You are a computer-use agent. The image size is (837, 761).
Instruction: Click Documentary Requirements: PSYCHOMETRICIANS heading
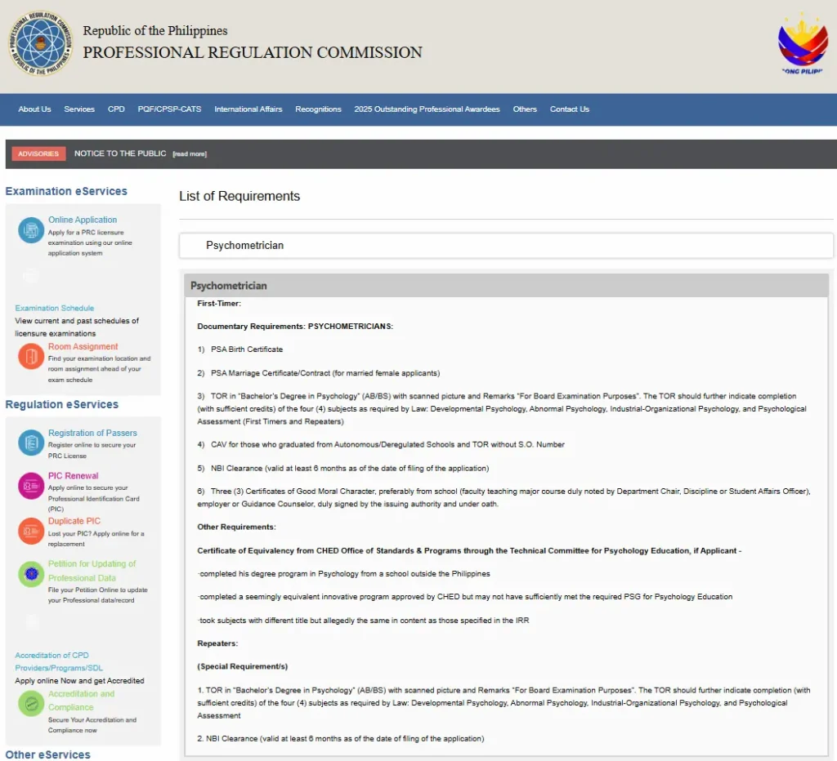click(x=295, y=327)
